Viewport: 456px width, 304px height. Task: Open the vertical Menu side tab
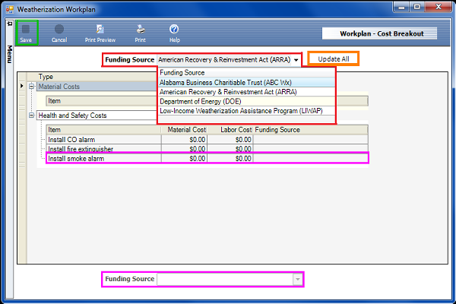(x=10, y=54)
